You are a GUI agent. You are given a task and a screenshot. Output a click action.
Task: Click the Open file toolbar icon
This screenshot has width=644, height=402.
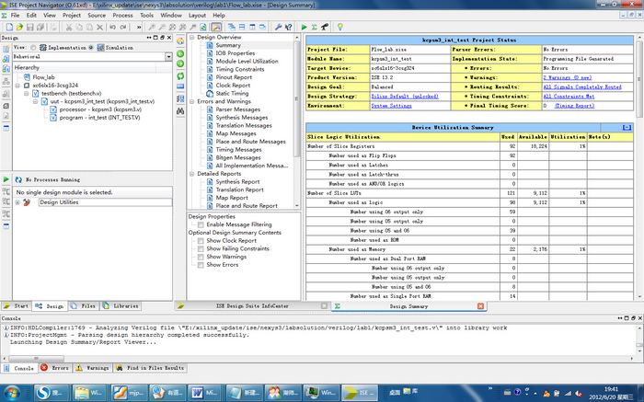pyautogui.click(x=19, y=27)
